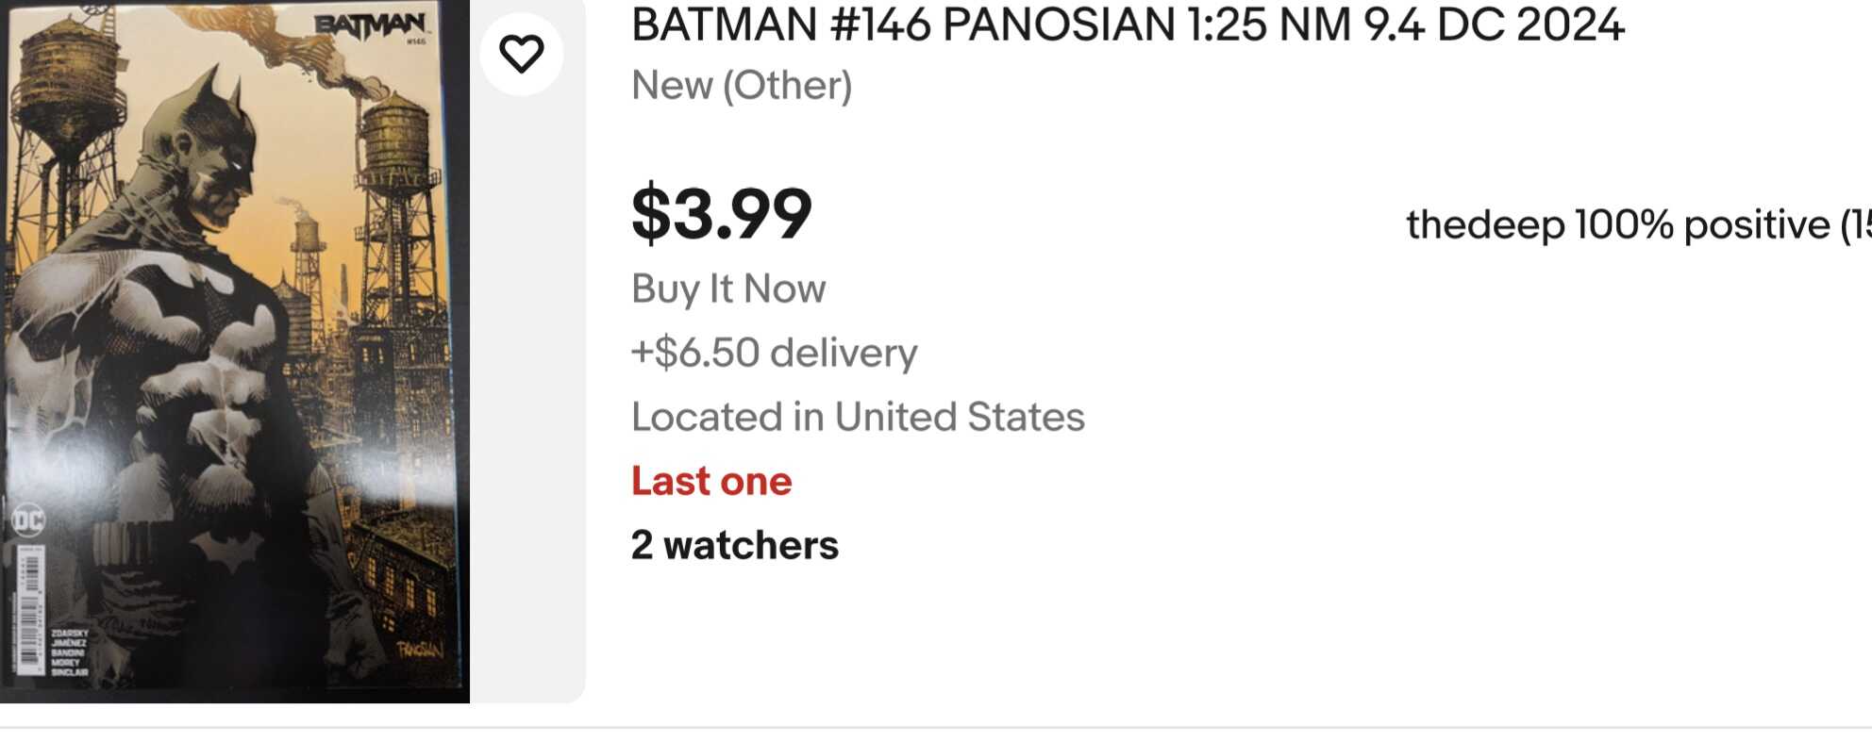Click the +$6.50 delivery text

click(x=774, y=353)
